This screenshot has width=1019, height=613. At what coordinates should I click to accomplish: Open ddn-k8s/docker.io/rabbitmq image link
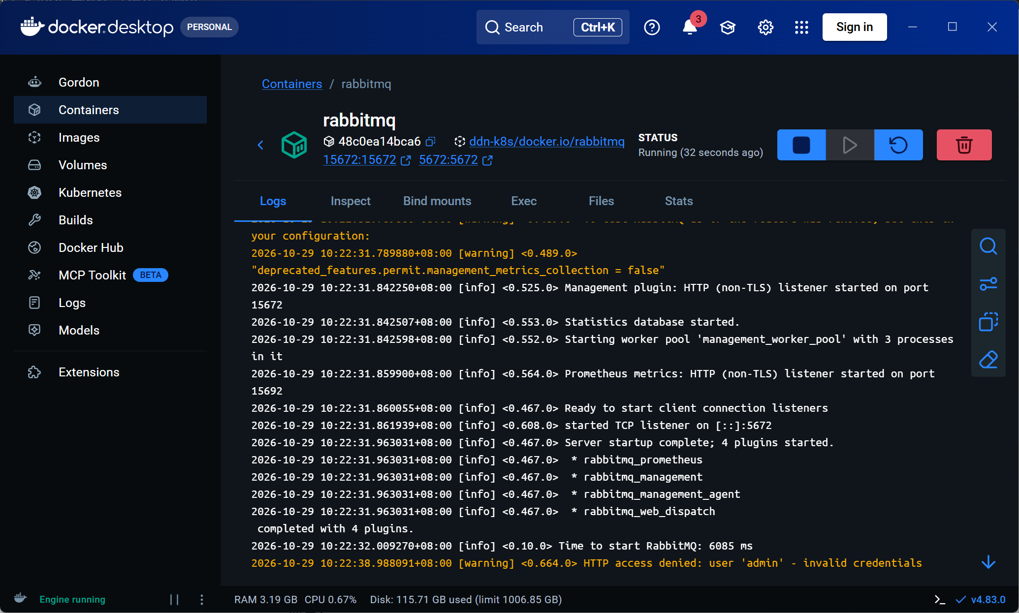click(546, 142)
